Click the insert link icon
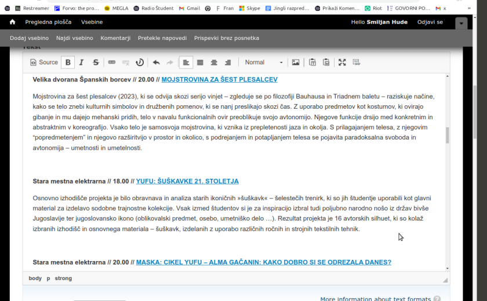This screenshot has width=487, height=301. [x=112, y=63]
